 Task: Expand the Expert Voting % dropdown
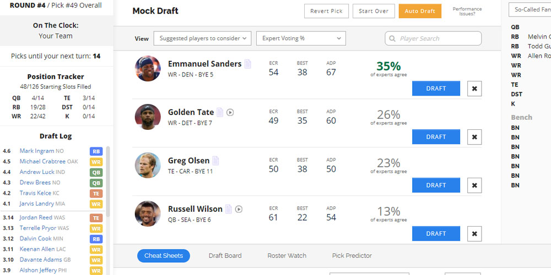click(301, 38)
